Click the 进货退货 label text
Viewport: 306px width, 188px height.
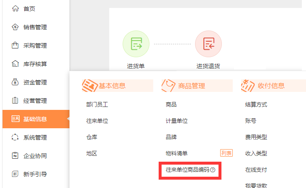(x=208, y=66)
